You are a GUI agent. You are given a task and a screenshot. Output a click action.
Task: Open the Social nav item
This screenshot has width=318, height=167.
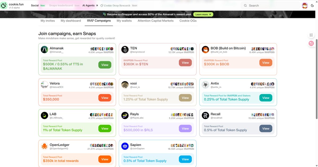(x=35, y=6)
